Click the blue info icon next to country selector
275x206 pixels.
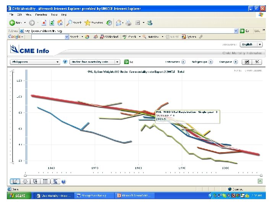pos(65,62)
